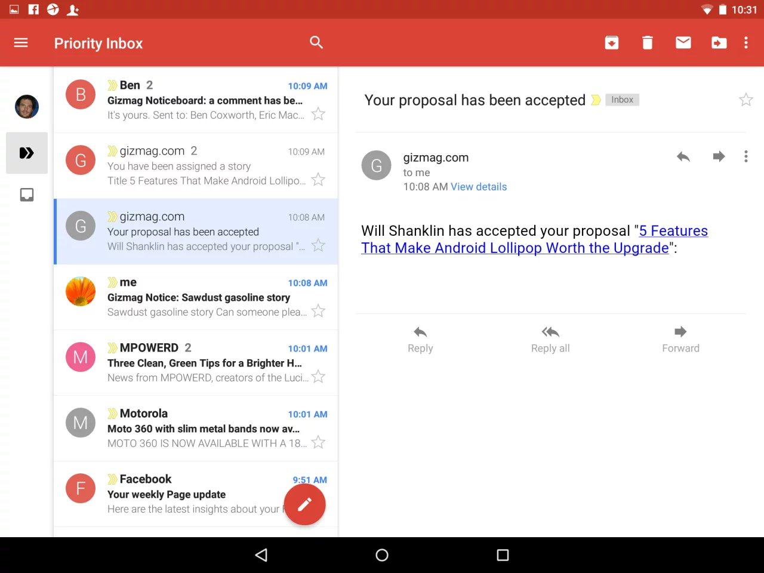Star the email from Ben
The width and height of the screenshot is (764, 573).
[x=318, y=114]
